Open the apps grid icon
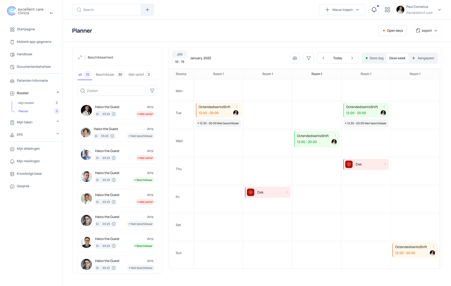This screenshot has height=286, width=451. pos(387,10)
